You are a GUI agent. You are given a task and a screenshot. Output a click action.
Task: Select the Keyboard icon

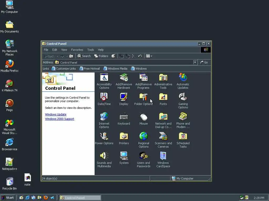click(x=124, y=119)
